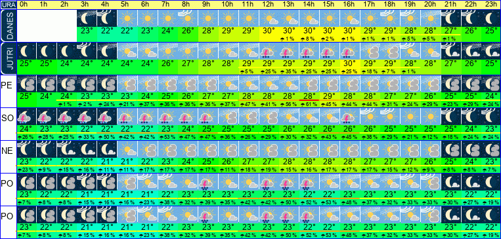Click the 30° temperature cell at 16h in JUTRI row
This screenshot has width=501, height=239.
[349, 64]
